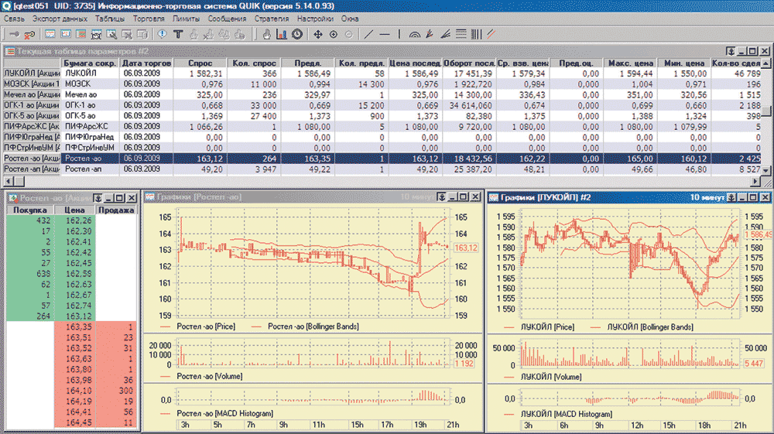This screenshot has height=434, width=774.
Task: Click the Ростел -ао [Volume] legend label
Action: [209, 376]
